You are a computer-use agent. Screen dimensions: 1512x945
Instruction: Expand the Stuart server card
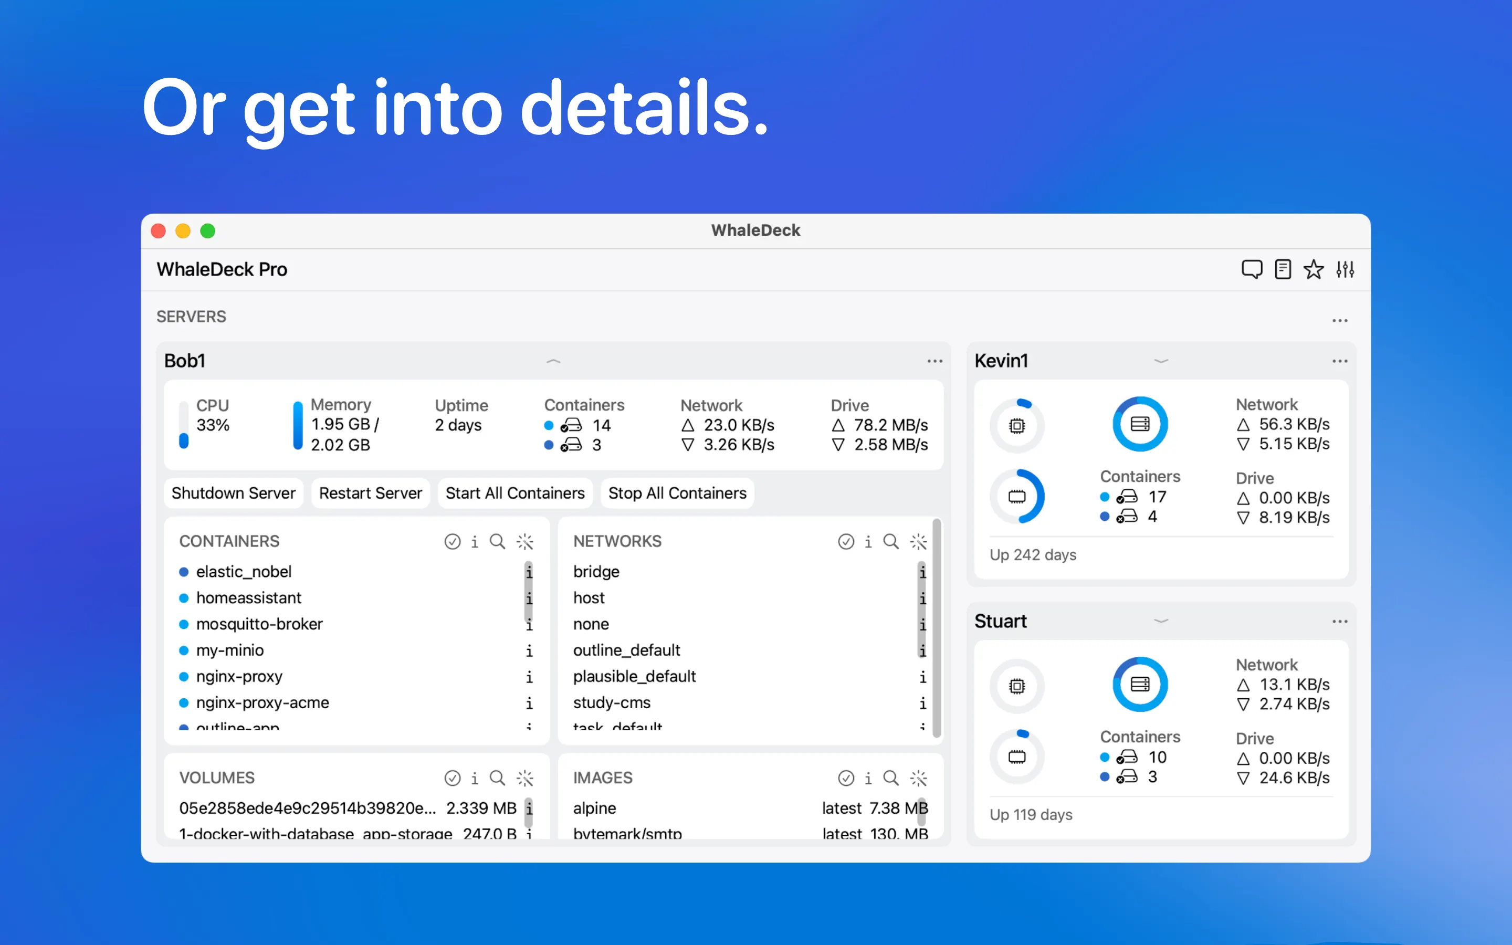tap(1161, 621)
